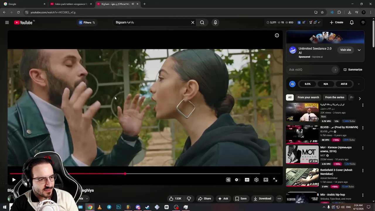This screenshot has width=375, height=211.
Task: Click the Summarize button
Action: (353, 70)
